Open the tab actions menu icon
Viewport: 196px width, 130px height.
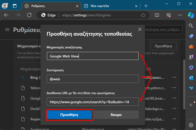[15, 6]
